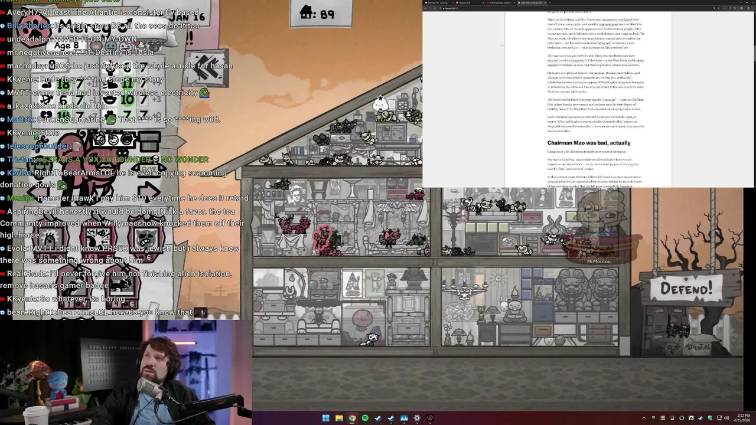Open the cat paw game taskbar icon
The image size is (756, 425).
(430, 418)
